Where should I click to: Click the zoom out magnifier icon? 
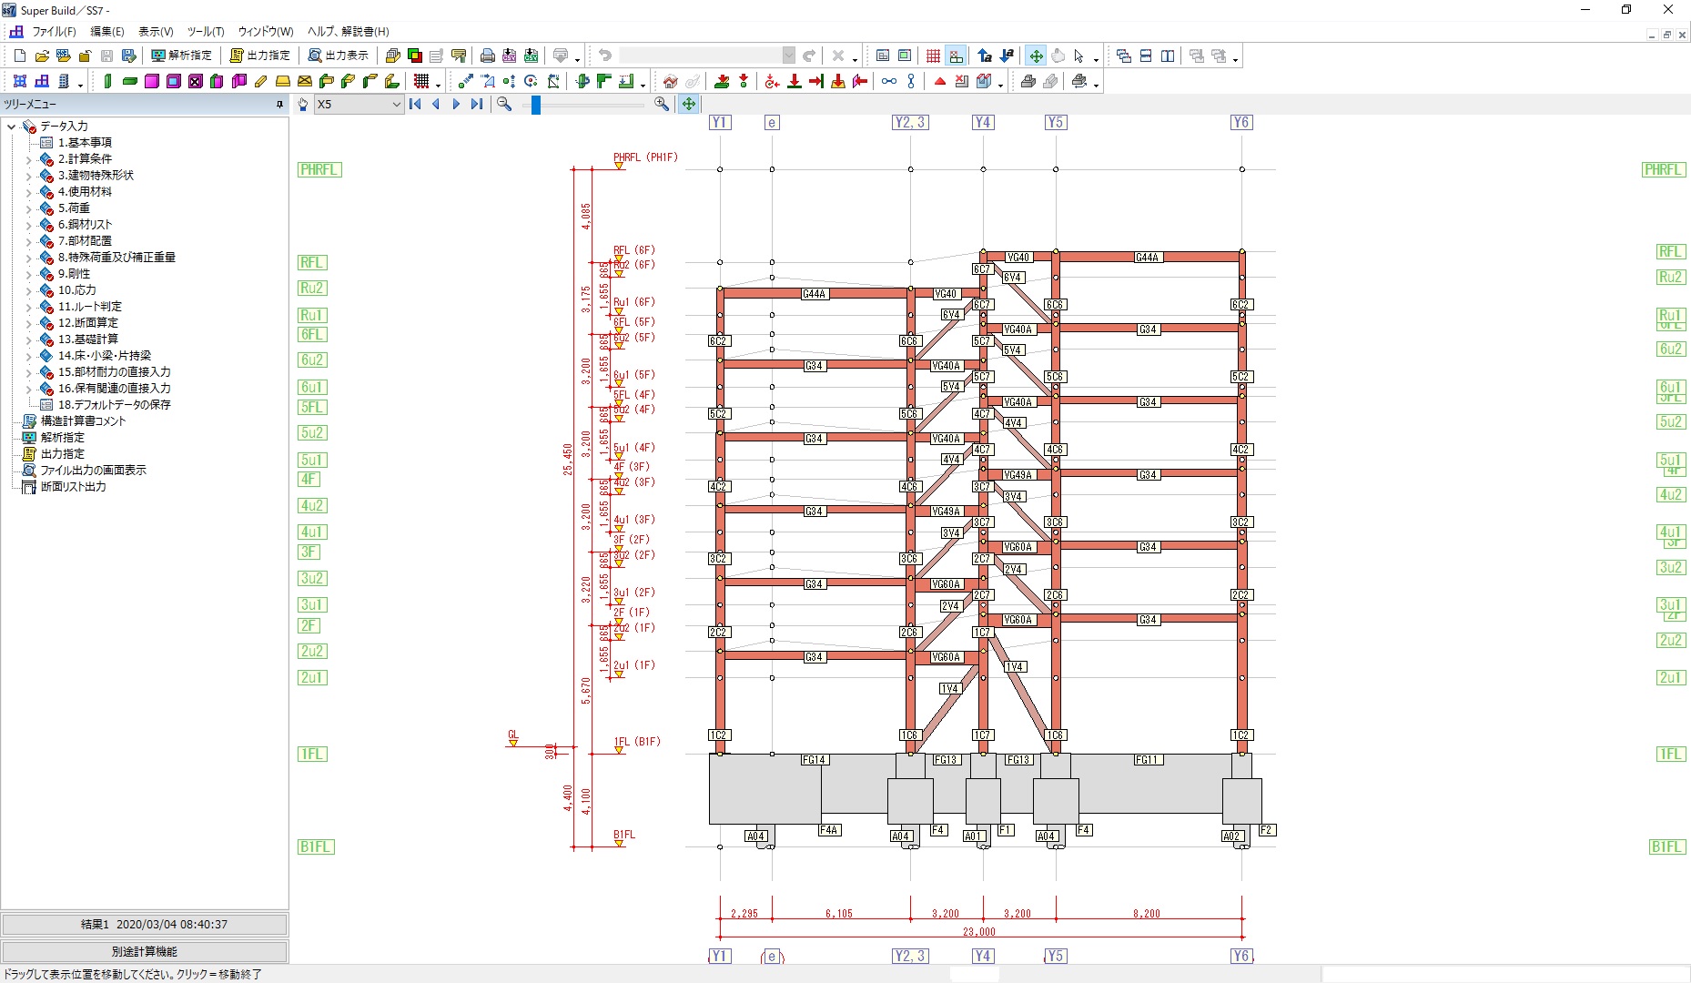(x=504, y=105)
